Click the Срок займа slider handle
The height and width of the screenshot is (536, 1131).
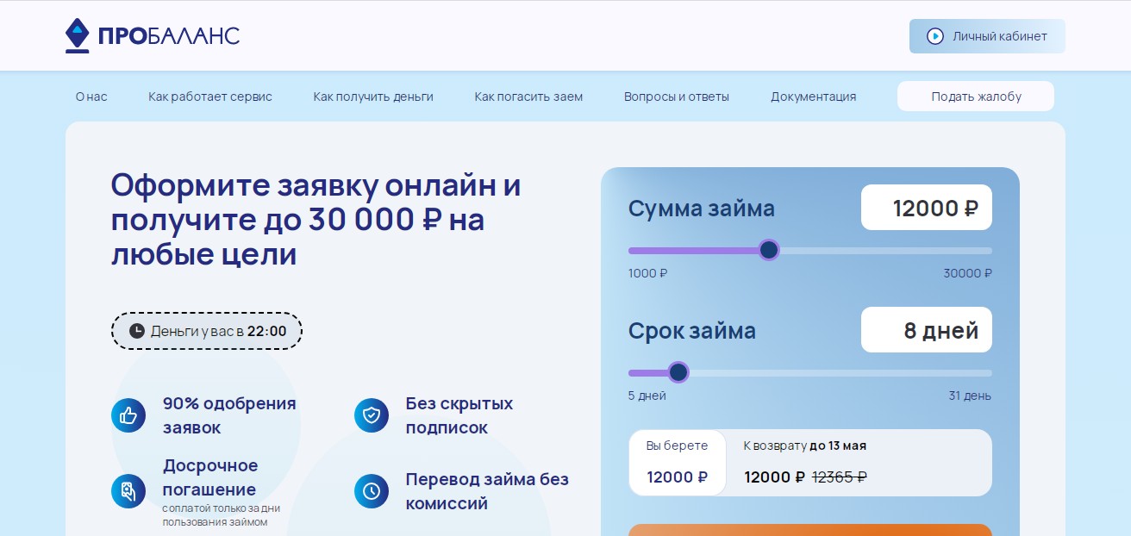[678, 372]
